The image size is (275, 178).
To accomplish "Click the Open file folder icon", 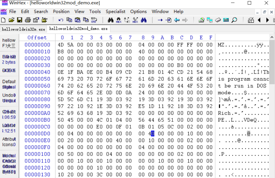I will click(11, 20).
